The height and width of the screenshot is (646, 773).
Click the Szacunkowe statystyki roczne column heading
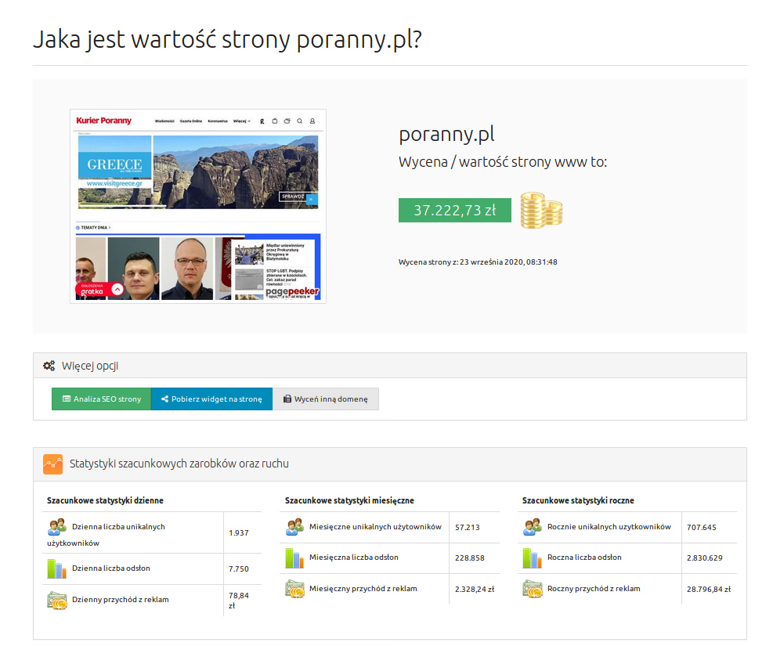click(578, 500)
